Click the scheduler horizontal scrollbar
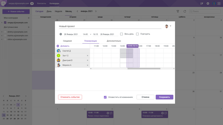This screenshot has width=223, height=125. click(x=144, y=68)
